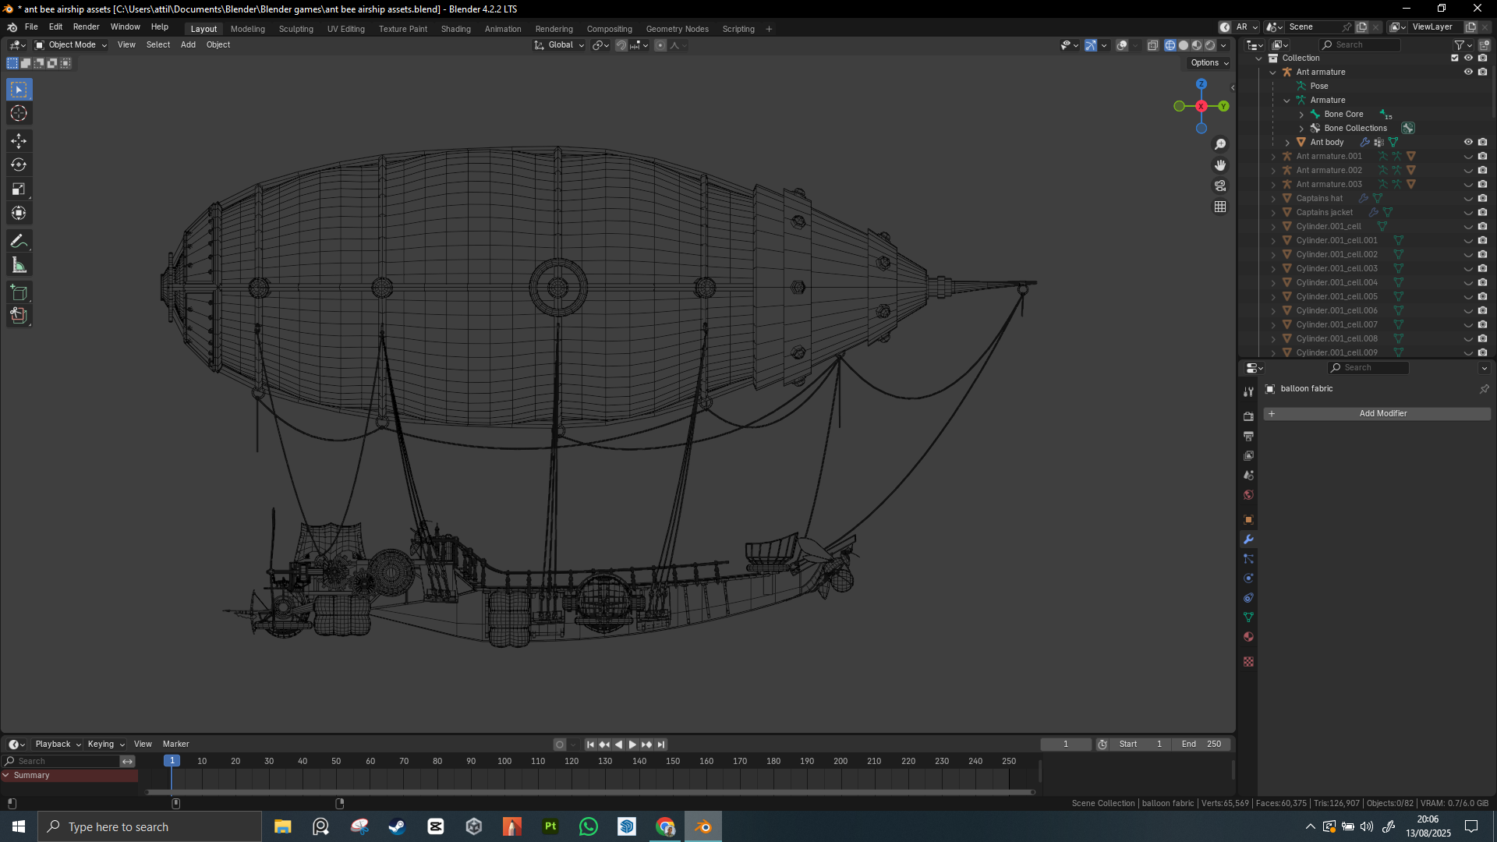1497x842 pixels.
Task: Open the Global transform orientation dropdown
Action: click(x=560, y=45)
